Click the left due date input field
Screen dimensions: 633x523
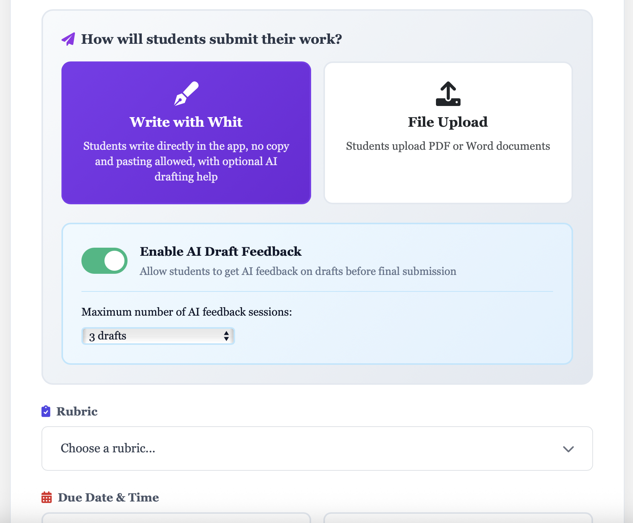(x=176, y=518)
